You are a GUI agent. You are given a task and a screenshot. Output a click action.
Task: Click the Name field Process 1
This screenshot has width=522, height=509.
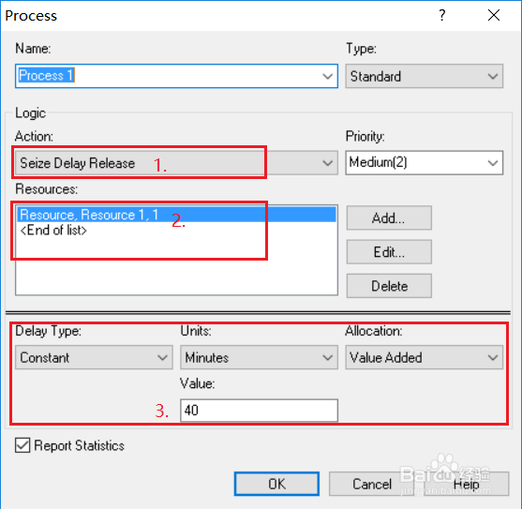(168, 76)
